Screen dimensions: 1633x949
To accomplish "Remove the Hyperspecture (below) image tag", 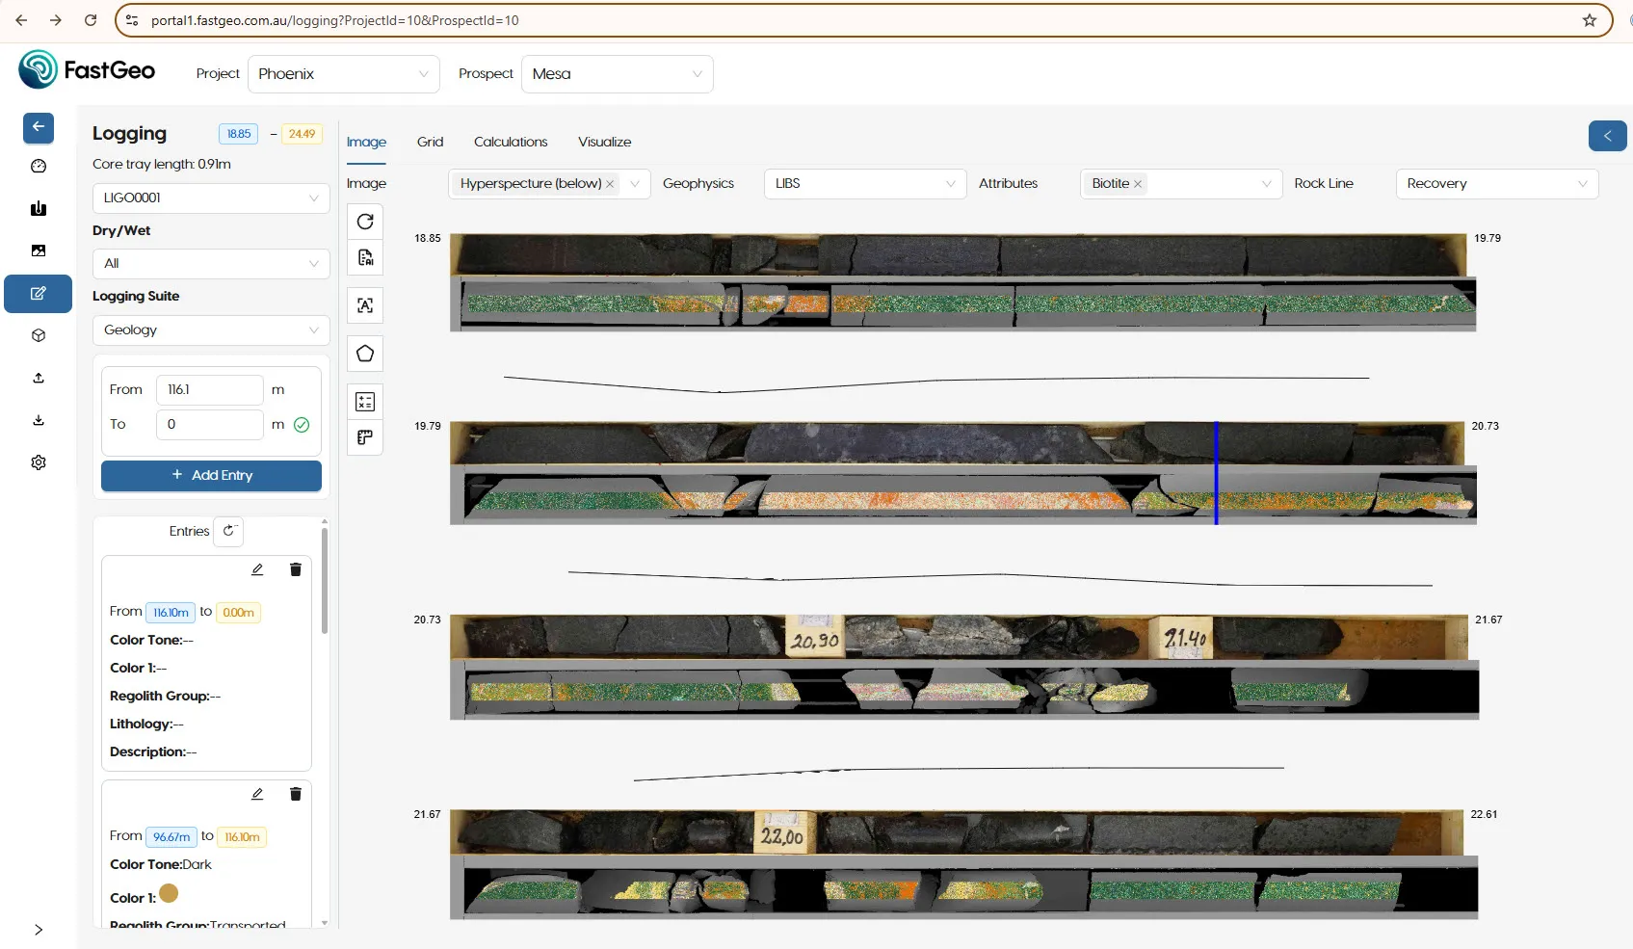I will coord(610,184).
